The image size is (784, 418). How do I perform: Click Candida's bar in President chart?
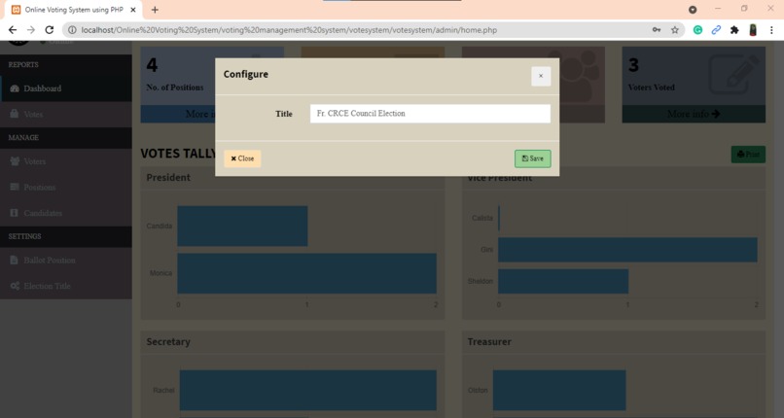coord(242,226)
